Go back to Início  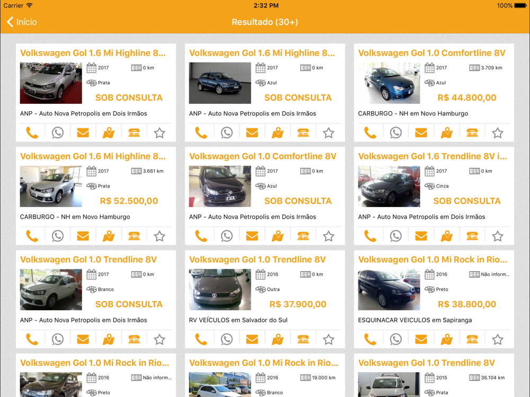click(x=22, y=22)
